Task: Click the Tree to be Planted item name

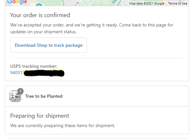Action: tap(44, 96)
